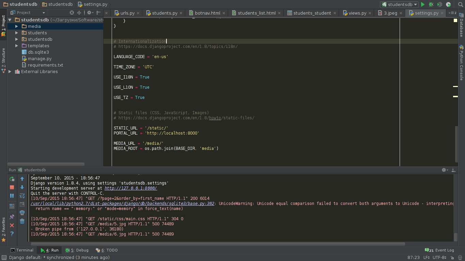Close Run tab with red X icon

click(12, 225)
